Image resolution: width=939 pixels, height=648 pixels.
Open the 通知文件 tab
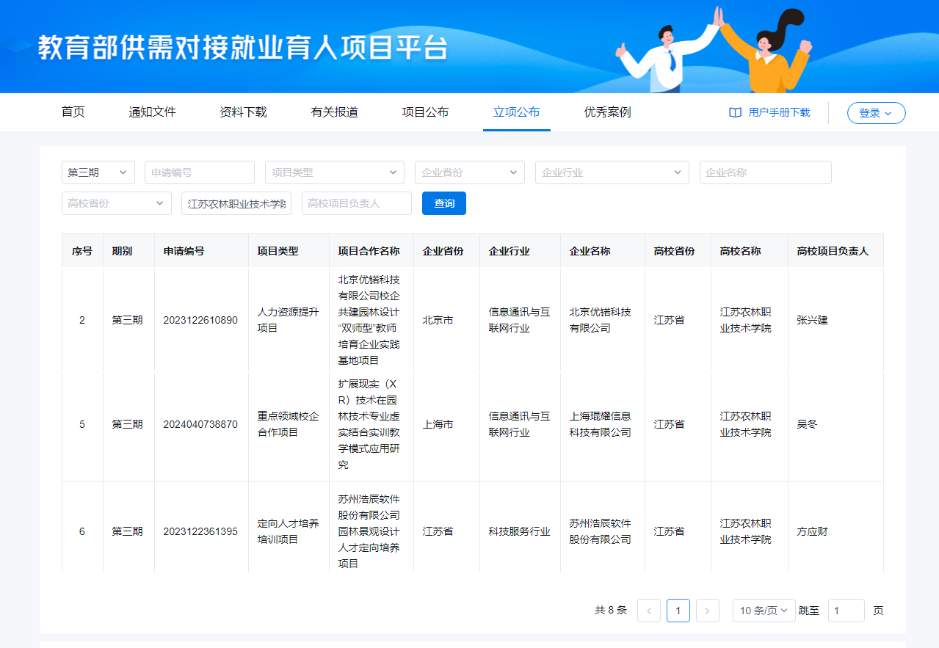[152, 112]
